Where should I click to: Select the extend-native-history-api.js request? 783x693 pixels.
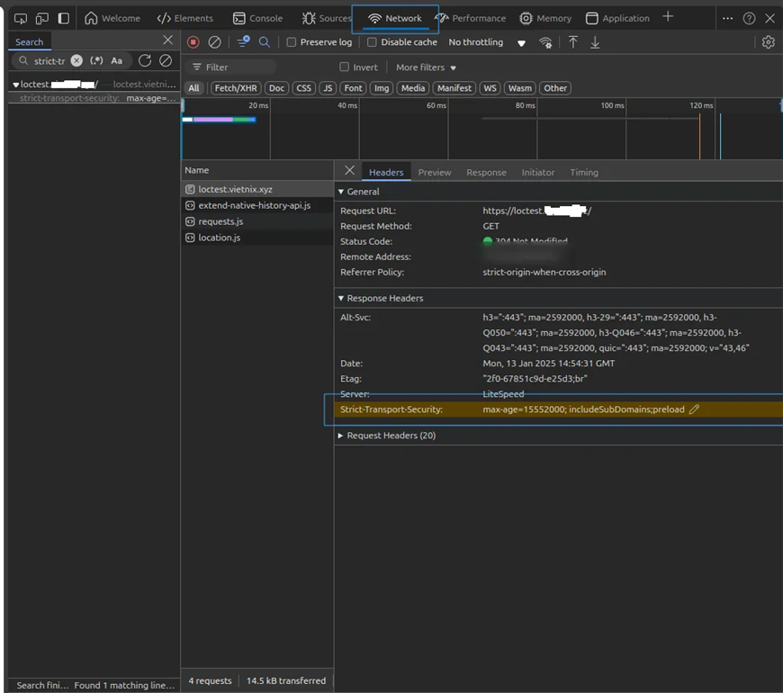(x=257, y=205)
